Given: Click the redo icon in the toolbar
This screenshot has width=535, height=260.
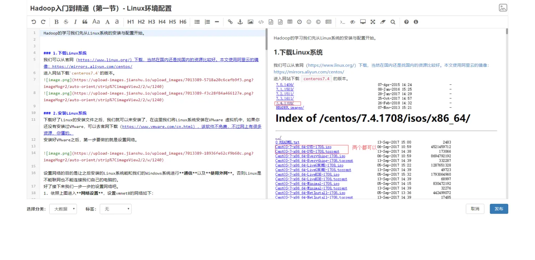Looking at the screenshot, I should [43, 22].
